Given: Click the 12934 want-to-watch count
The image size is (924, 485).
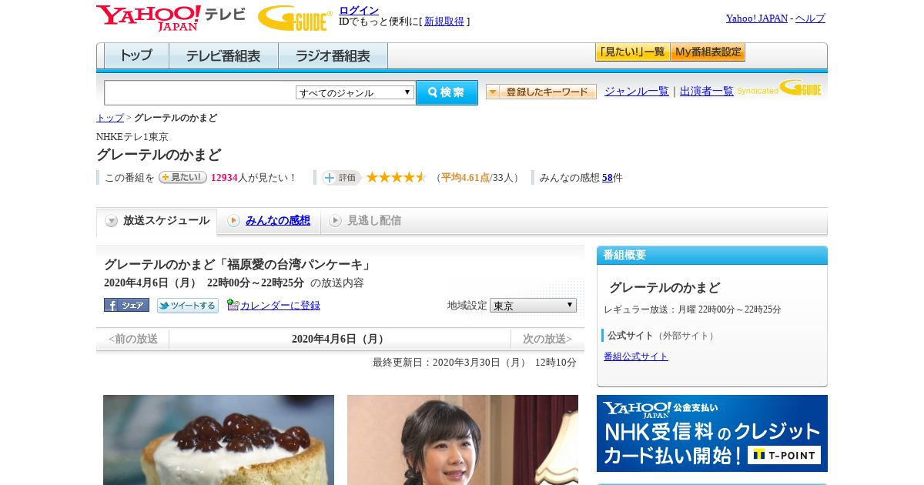Looking at the screenshot, I should 224,178.
